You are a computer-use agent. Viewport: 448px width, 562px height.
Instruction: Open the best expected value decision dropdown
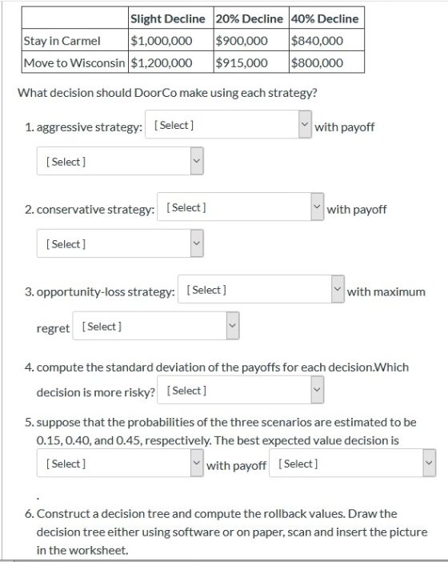tap(120, 463)
